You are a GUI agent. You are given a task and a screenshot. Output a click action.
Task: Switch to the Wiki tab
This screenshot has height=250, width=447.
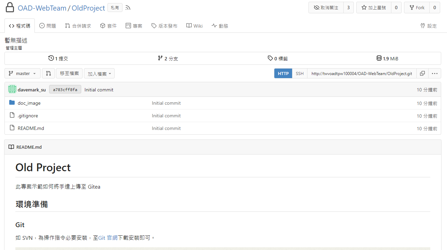(194, 26)
